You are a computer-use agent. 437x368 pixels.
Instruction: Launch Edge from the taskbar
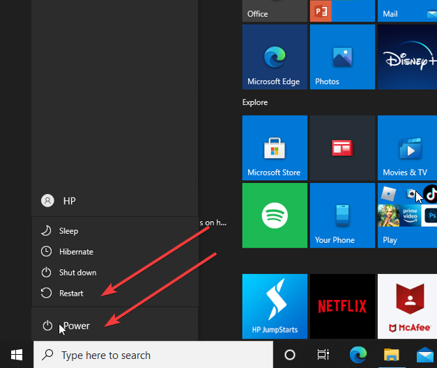358,355
